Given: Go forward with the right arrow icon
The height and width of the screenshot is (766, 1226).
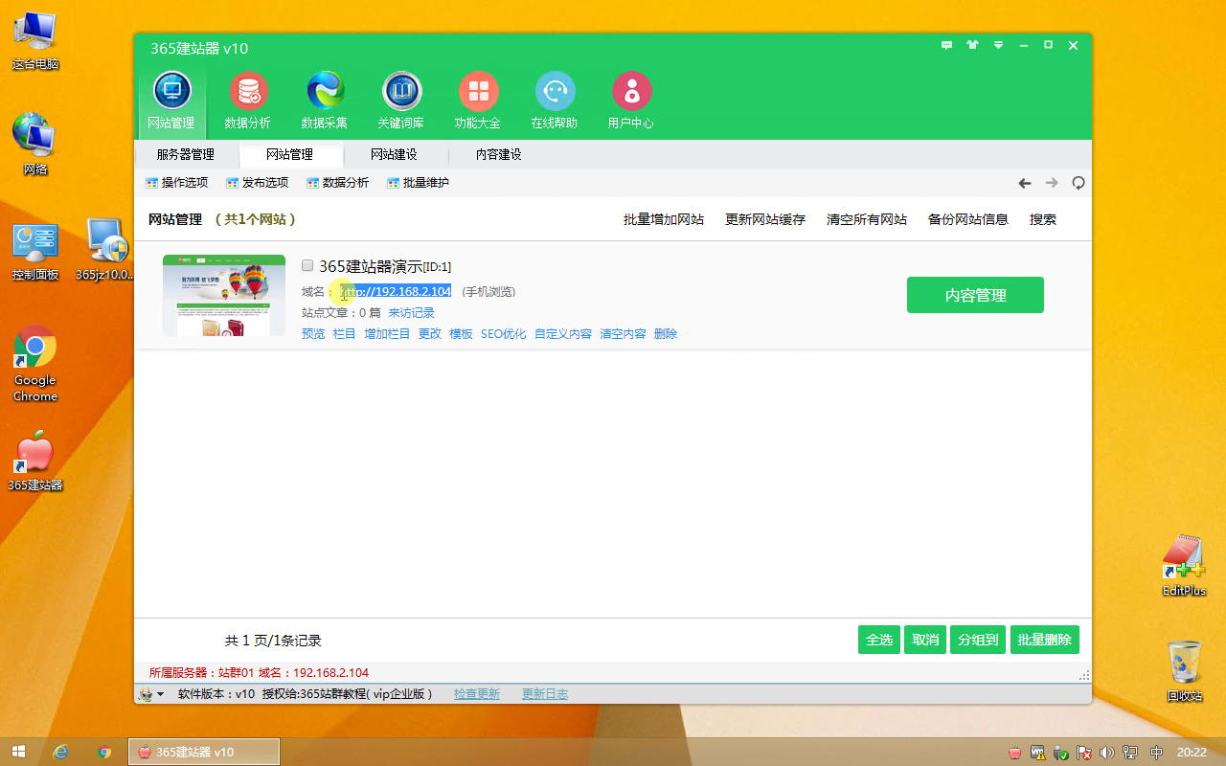Looking at the screenshot, I should [x=1052, y=183].
